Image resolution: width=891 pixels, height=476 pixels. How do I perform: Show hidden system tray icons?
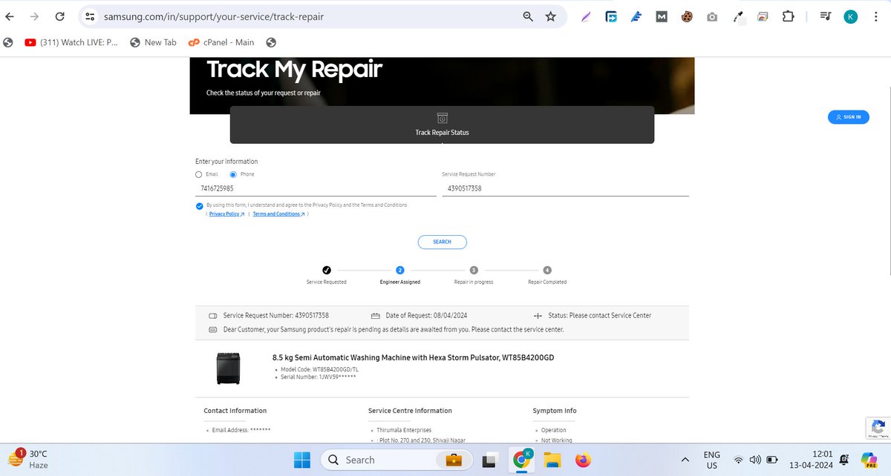point(684,460)
